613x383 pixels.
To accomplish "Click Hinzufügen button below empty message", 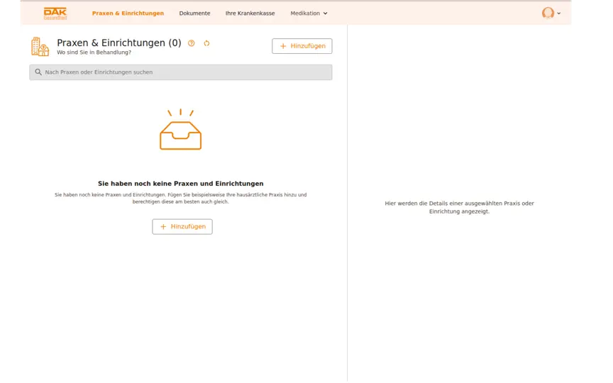I will point(182,227).
